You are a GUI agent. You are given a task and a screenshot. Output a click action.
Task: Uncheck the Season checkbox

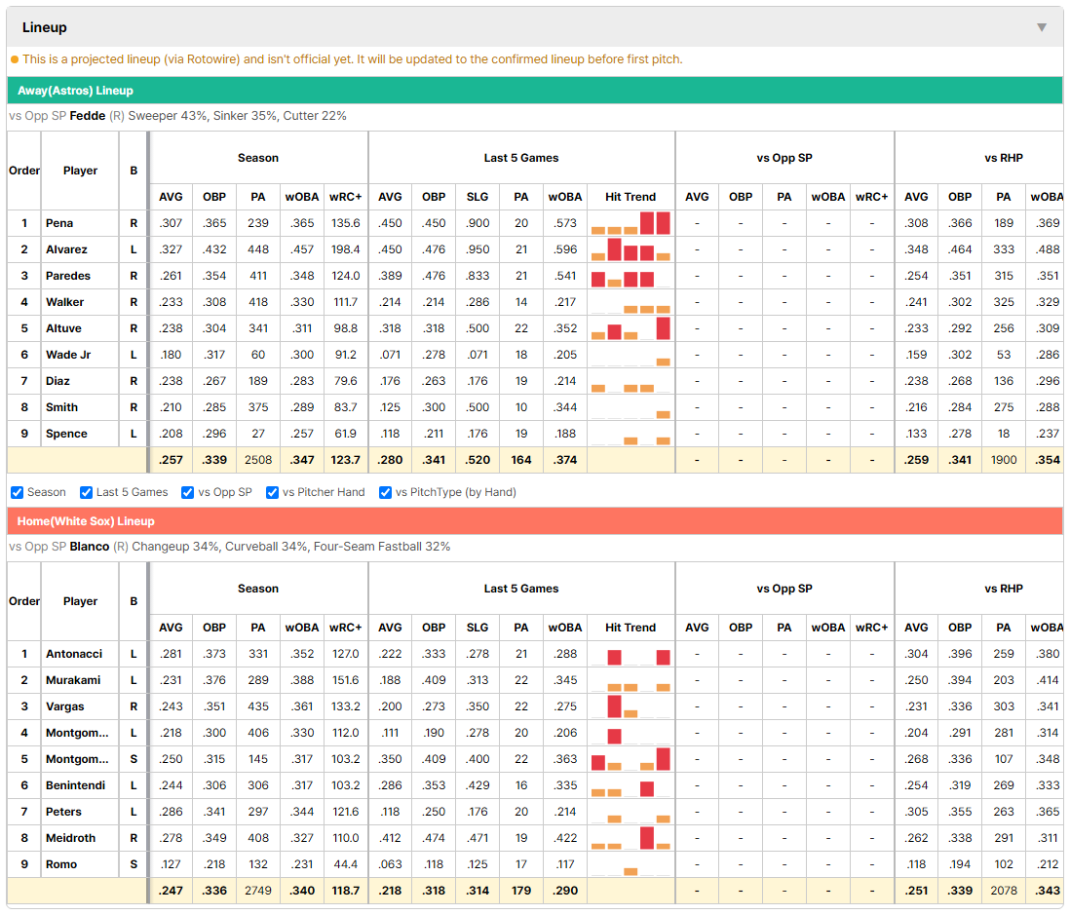pyautogui.click(x=18, y=492)
